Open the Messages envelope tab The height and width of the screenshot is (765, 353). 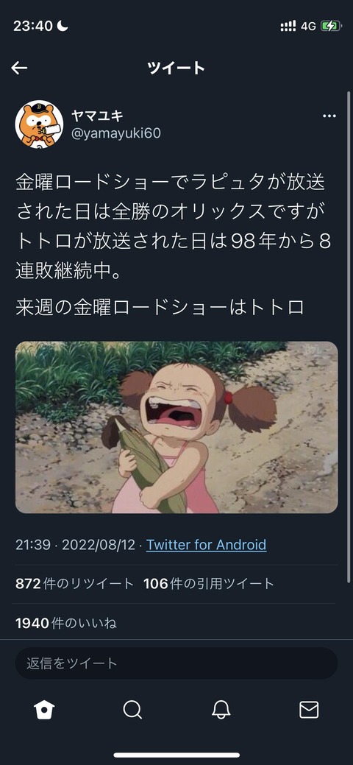click(309, 711)
